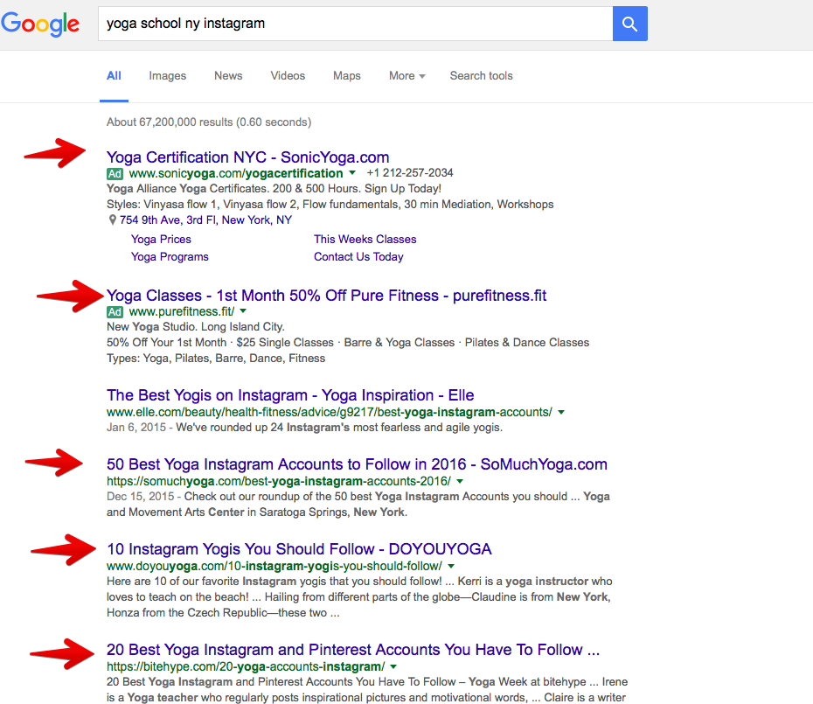Open 50 Best Yoga Instagram Accounts result
The image size is (813, 704).
(x=357, y=464)
